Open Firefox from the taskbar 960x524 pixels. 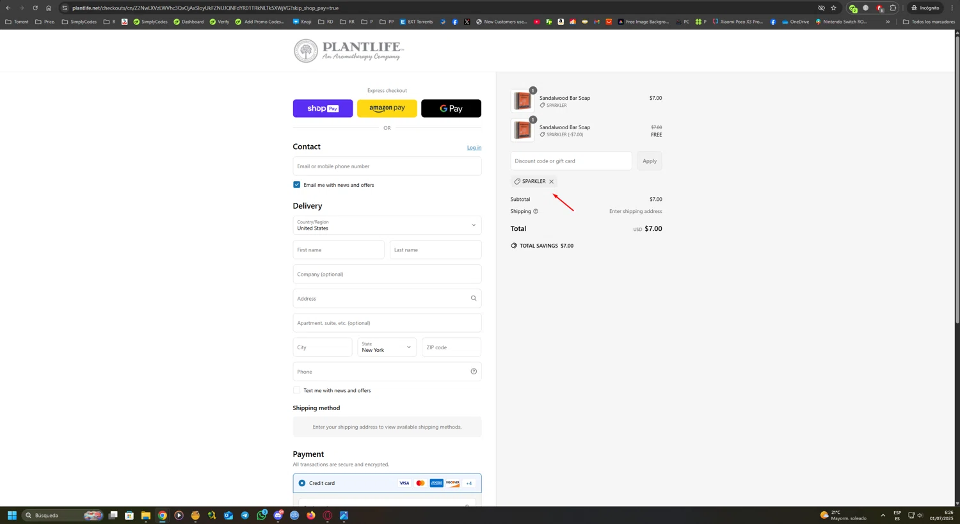(x=311, y=516)
